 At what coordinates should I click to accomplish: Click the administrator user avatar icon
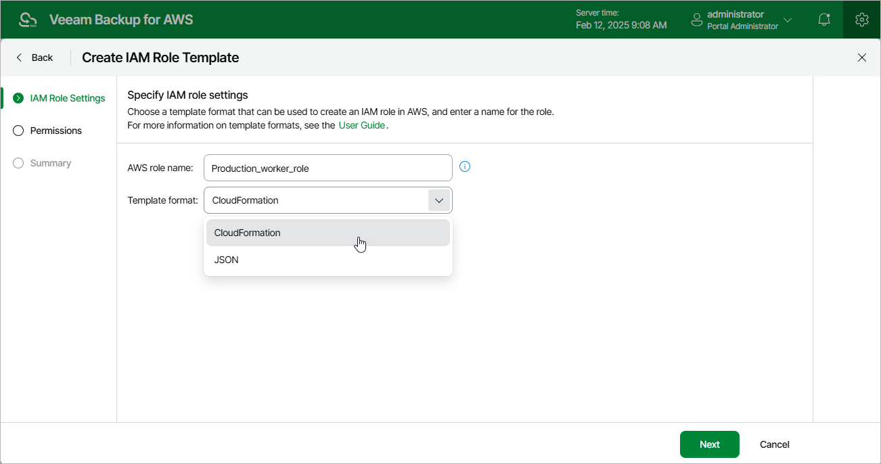(696, 20)
